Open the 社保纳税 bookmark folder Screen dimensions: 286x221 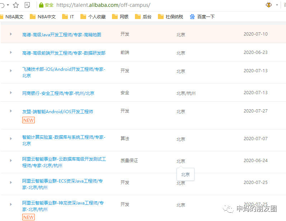(170, 17)
